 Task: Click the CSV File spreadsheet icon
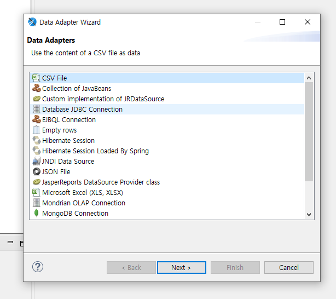coord(36,78)
